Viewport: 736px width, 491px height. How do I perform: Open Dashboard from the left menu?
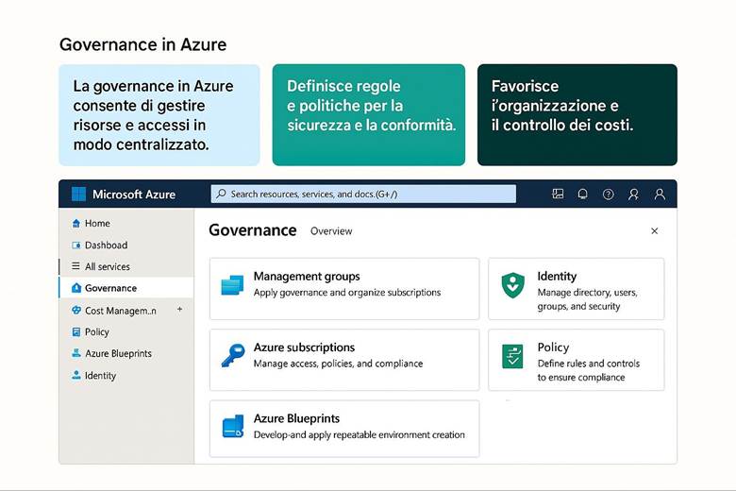pos(106,245)
